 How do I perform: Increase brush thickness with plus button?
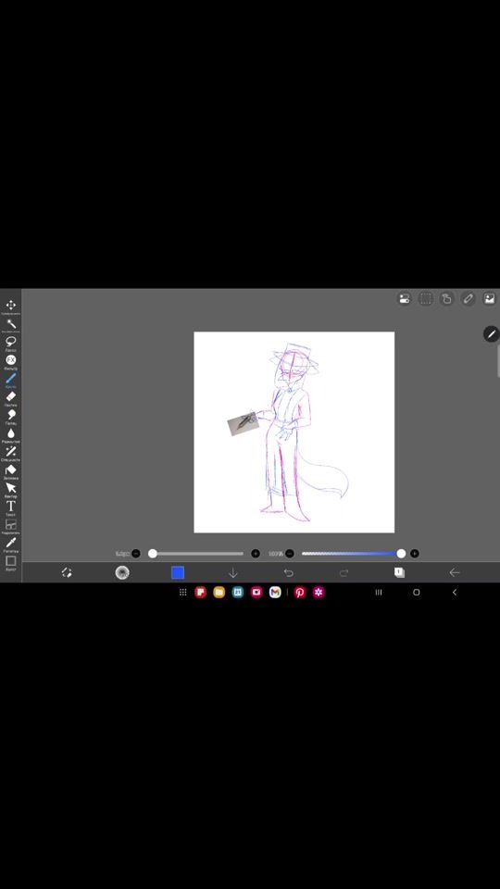pyautogui.click(x=256, y=554)
